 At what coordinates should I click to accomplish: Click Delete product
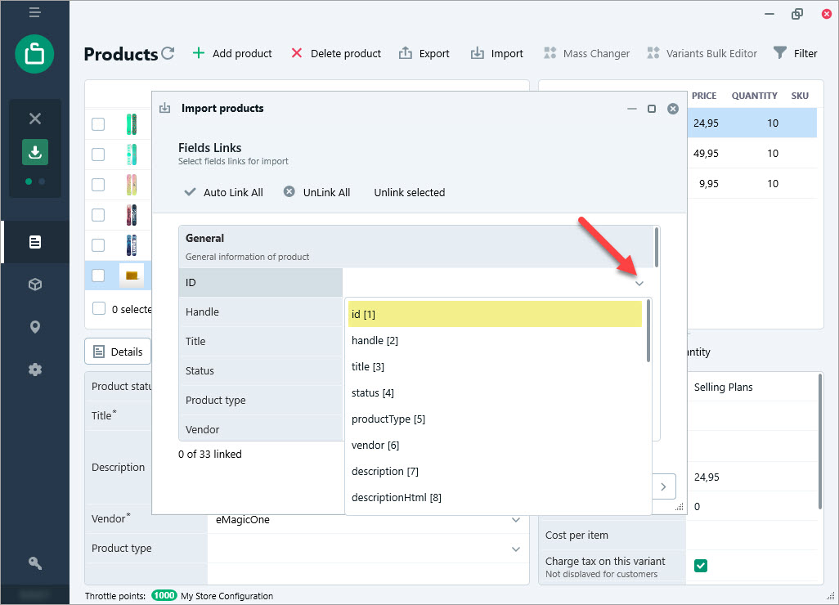[336, 53]
